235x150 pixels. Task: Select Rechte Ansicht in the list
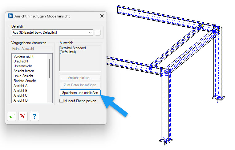(x=25, y=81)
